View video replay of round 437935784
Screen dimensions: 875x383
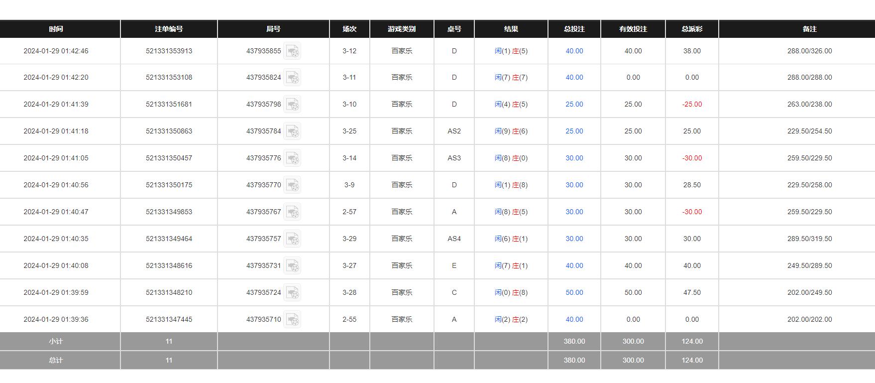[292, 131]
